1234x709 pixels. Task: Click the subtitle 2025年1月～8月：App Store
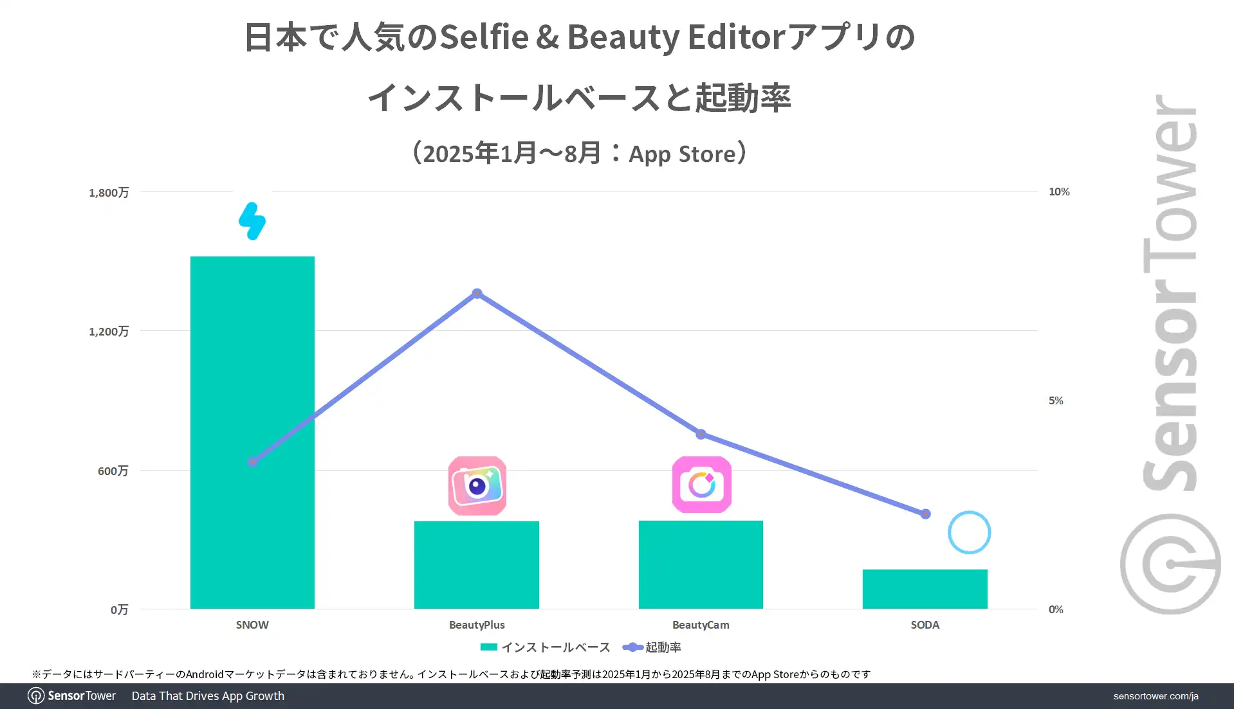580,154
